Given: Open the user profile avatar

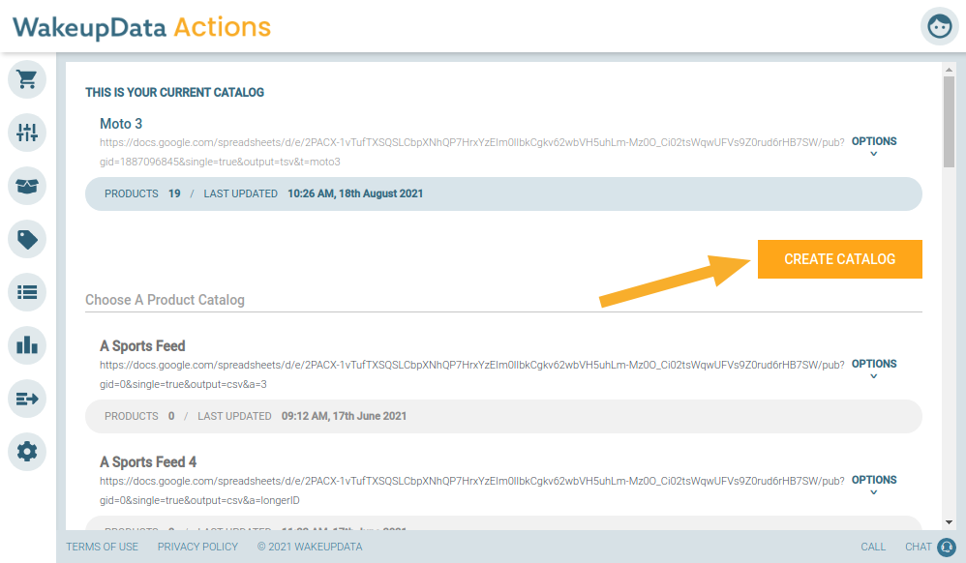Looking at the screenshot, I should coord(940,26).
